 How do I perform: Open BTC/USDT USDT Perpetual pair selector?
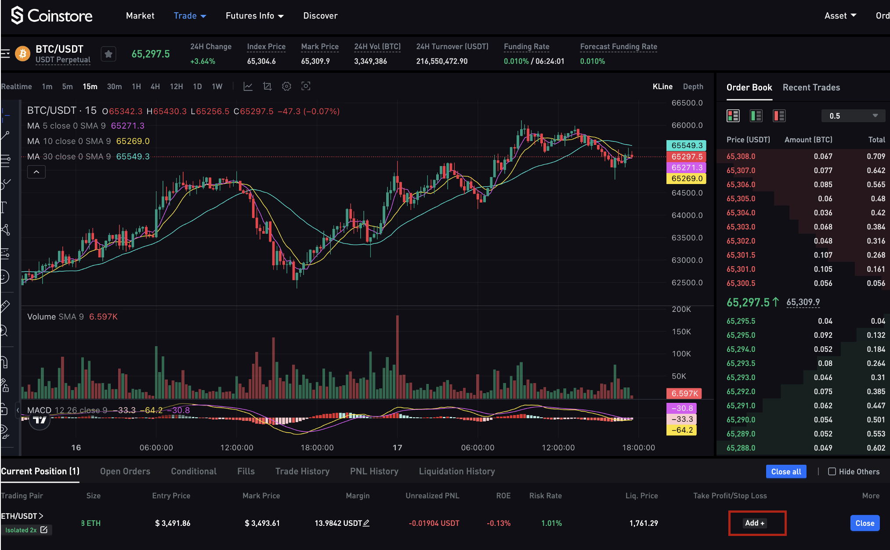pyautogui.click(x=63, y=54)
